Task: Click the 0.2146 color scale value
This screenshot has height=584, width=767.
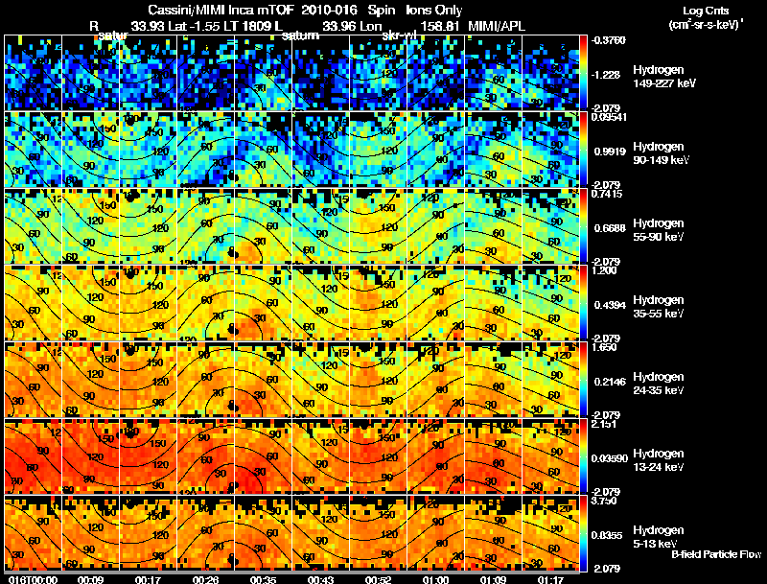Action: pos(610,382)
